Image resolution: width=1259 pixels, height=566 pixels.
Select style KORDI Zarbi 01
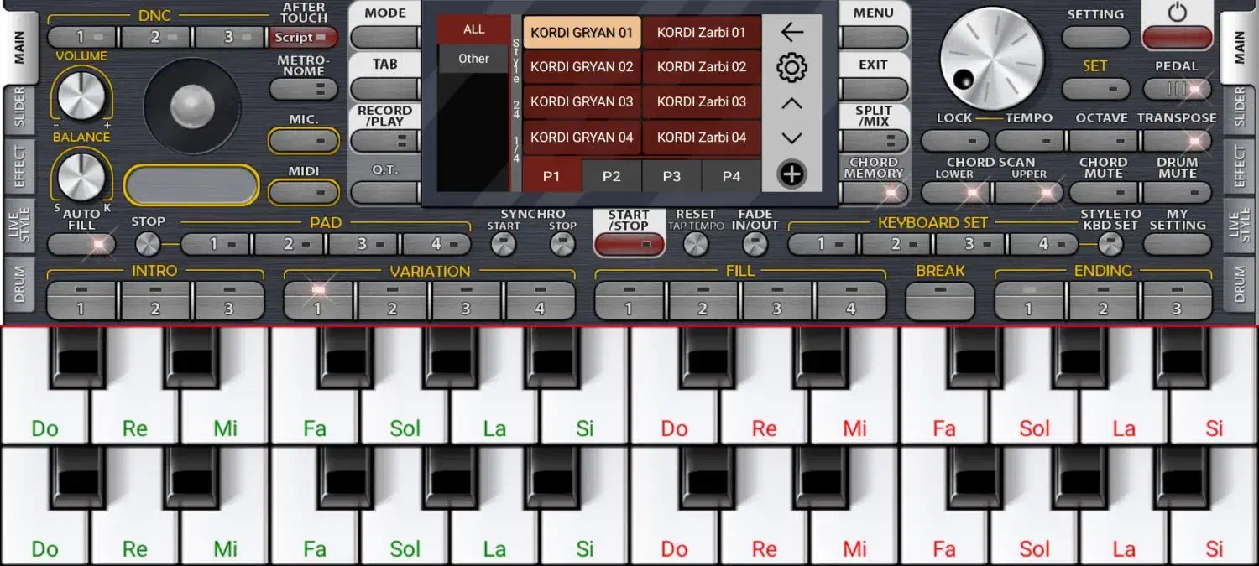coord(702,32)
